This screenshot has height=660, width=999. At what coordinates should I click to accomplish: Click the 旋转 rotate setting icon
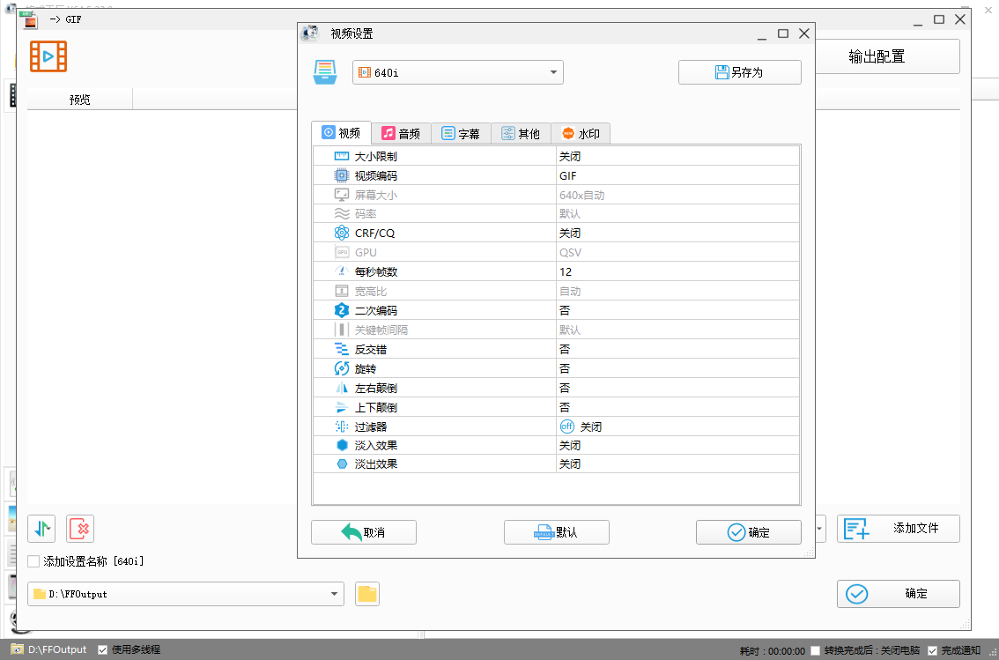[x=343, y=368]
